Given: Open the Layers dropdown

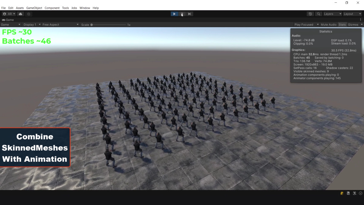Looking at the screenshot, I should [x=332, y=14].
